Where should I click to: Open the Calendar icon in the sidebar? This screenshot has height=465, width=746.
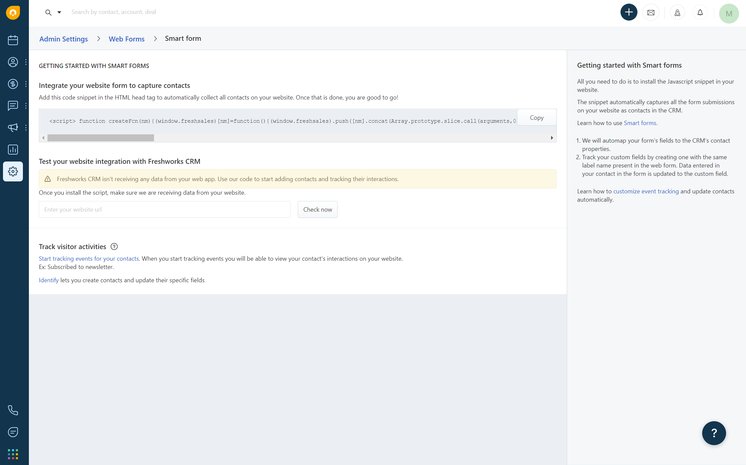[13, 40]
